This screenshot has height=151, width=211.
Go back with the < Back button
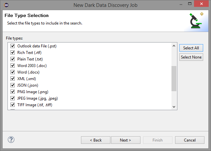pyautogui.click(x=96, y=140)
